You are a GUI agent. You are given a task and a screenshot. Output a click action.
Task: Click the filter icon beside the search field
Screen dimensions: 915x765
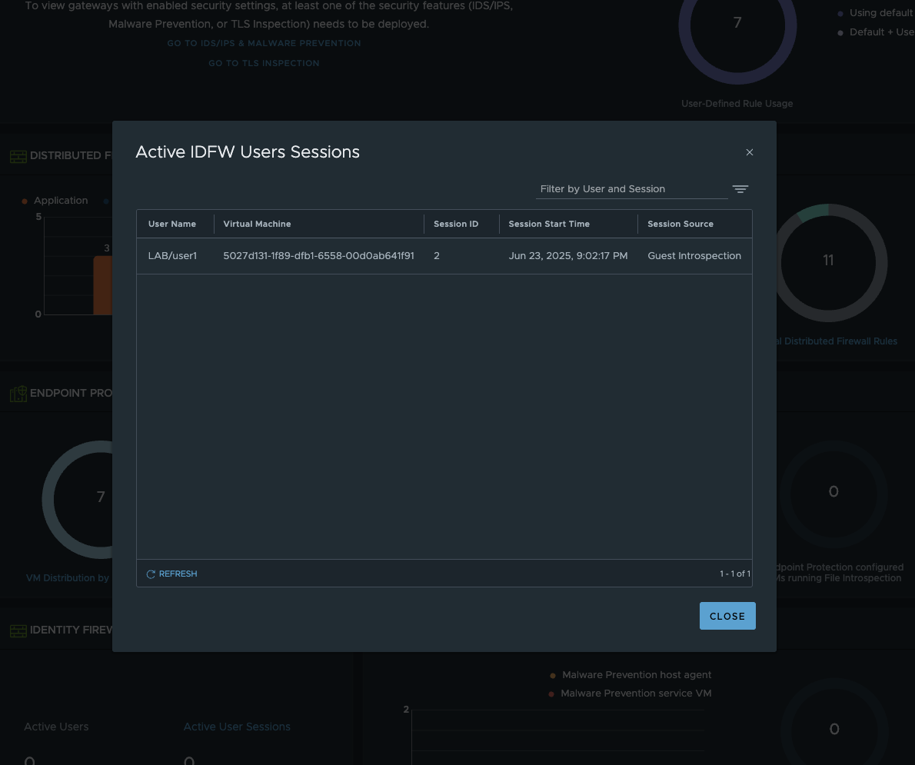740,189
